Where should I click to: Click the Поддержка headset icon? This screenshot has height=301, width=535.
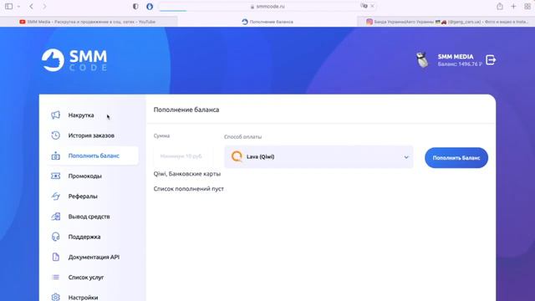56,237
